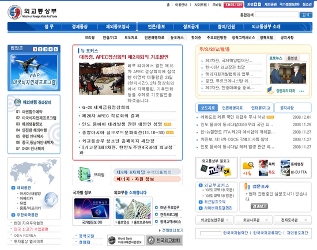
Task: Show popup zone slide 5
Action: pyautogui.click(x=56, y=49)
